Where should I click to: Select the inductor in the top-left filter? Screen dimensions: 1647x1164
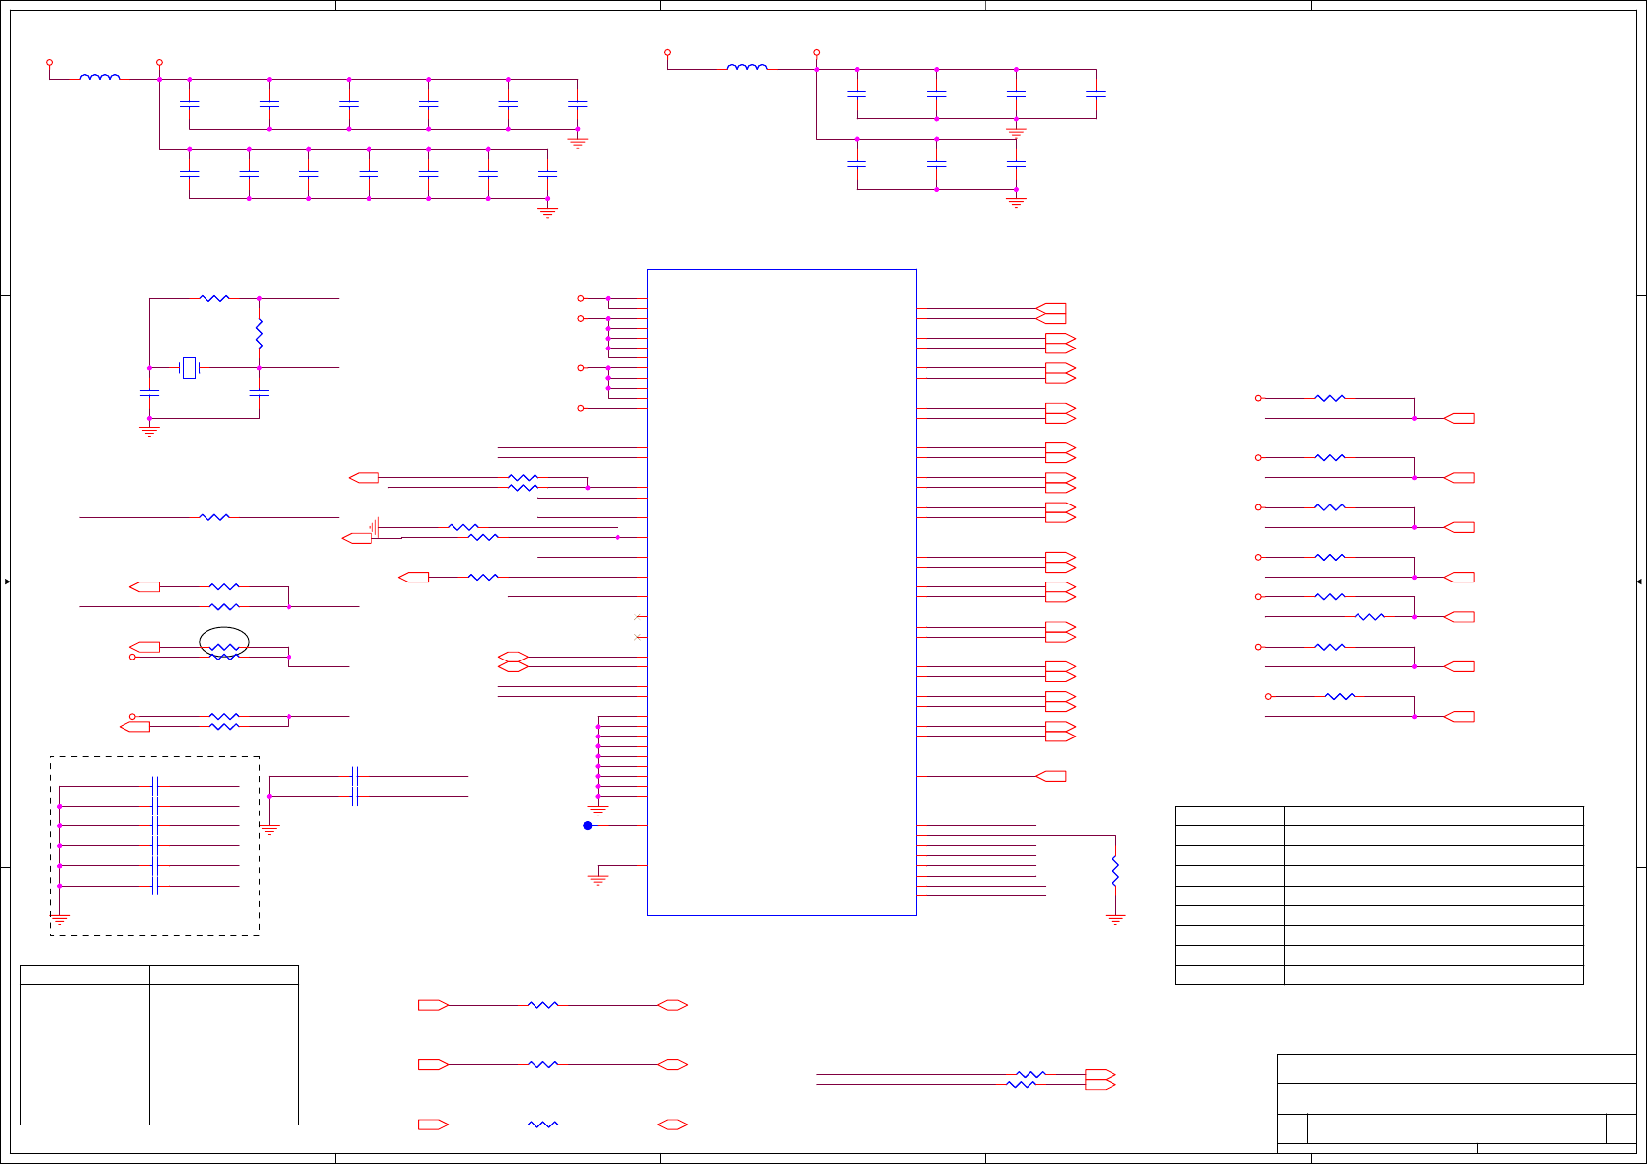click(x=100, y=77)
